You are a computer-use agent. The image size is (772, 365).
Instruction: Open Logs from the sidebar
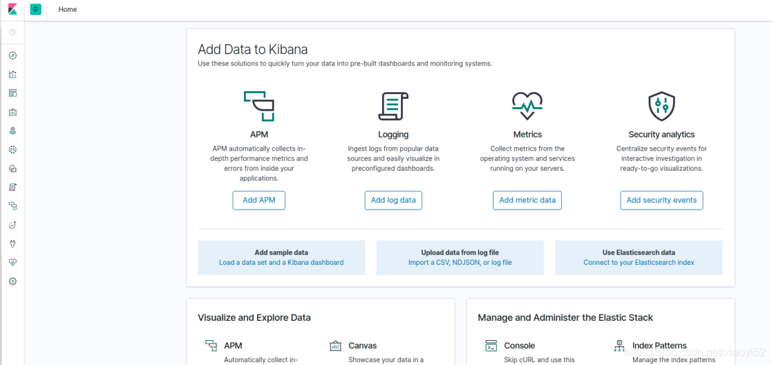tap(13, 187)
